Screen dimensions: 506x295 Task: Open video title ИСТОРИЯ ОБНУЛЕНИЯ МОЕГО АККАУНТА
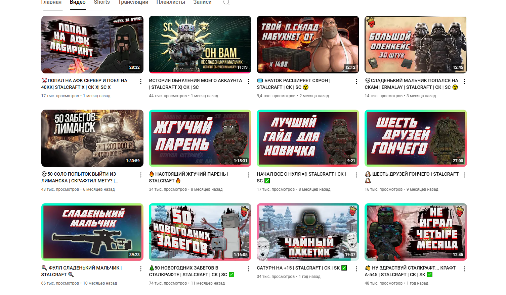(x=196, y=84)
